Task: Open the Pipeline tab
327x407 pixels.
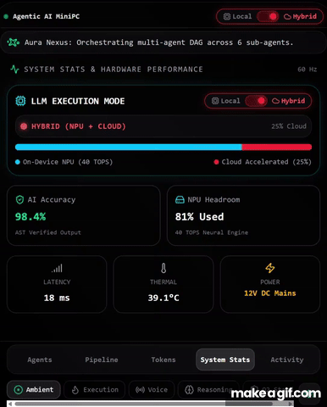Action: [102, 360]
